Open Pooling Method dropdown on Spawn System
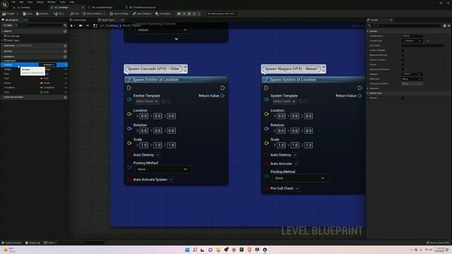452x254 pixels. [x=300, y=178]
